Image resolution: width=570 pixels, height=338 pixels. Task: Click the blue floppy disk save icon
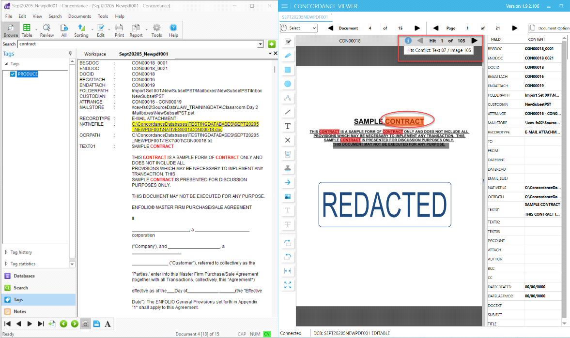[96, 324]
